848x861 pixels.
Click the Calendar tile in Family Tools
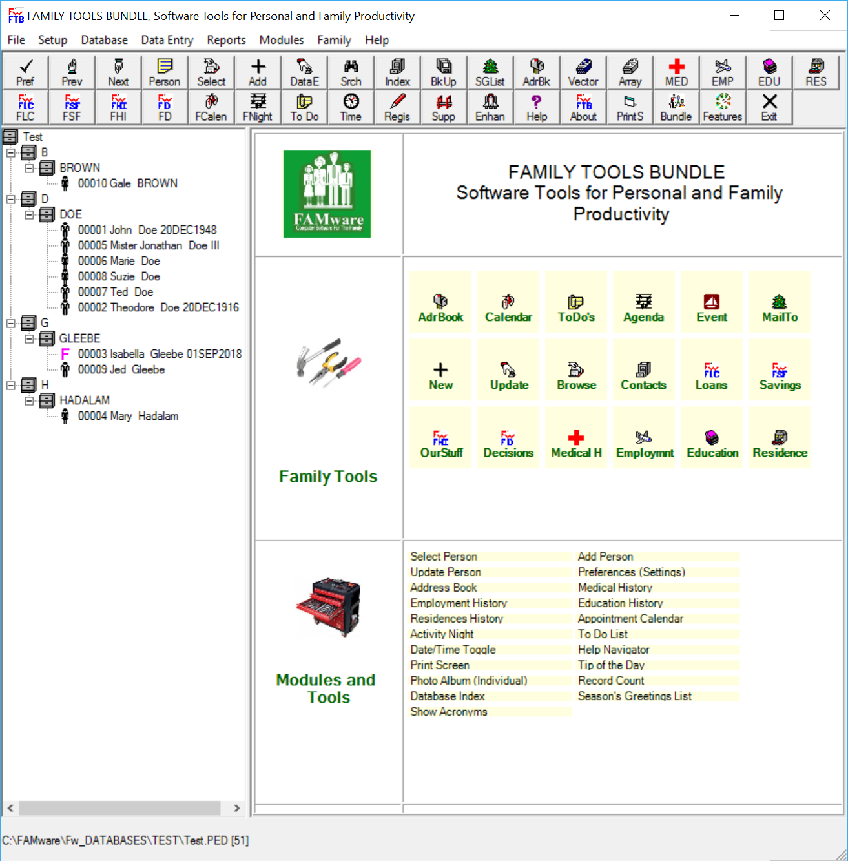click(508, 302)
